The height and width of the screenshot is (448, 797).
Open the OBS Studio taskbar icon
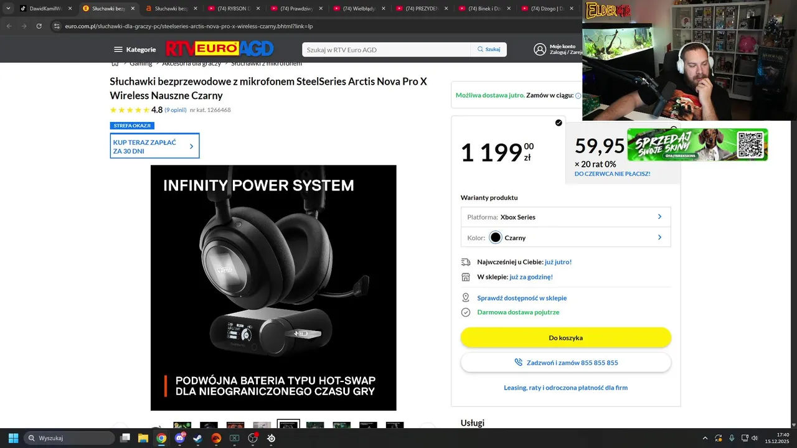253,438
